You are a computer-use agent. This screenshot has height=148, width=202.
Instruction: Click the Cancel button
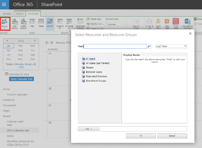[x=172, y=136]
